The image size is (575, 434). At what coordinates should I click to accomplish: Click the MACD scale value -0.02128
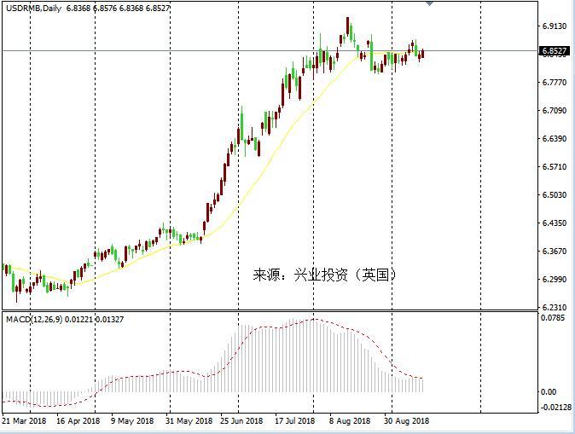point(556,408)
